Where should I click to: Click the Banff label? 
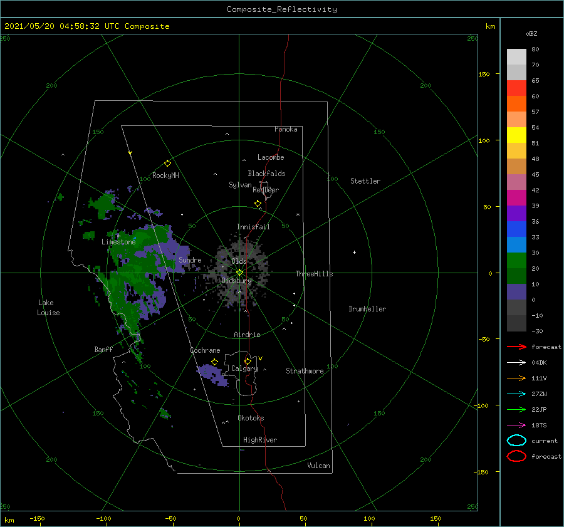103,349
